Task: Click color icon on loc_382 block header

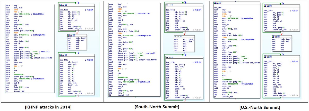Action: pos(265,57)
